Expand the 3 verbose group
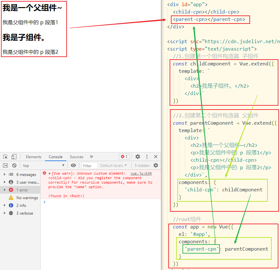 coord(5,213)
